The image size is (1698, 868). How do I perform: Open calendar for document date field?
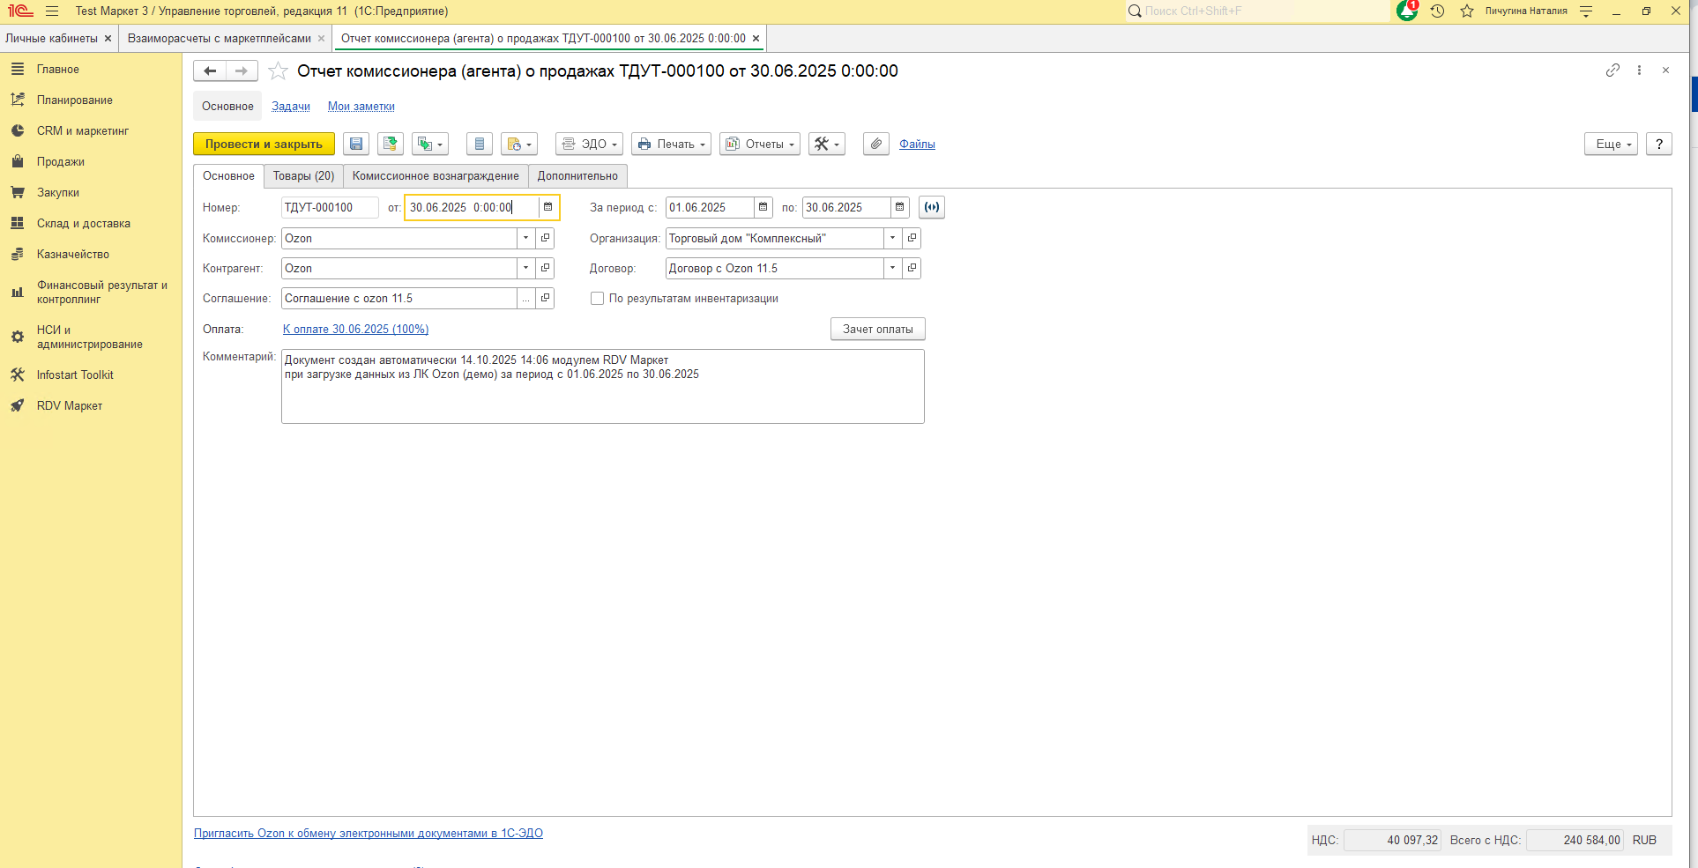pyautogui.click(x=547, y=208)
